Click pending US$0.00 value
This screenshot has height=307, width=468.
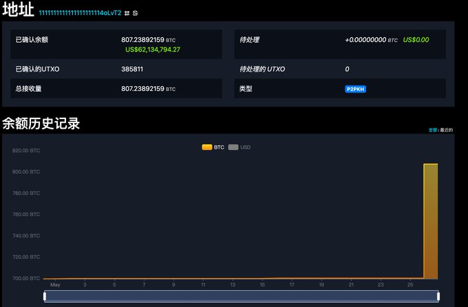click(416, 40)
